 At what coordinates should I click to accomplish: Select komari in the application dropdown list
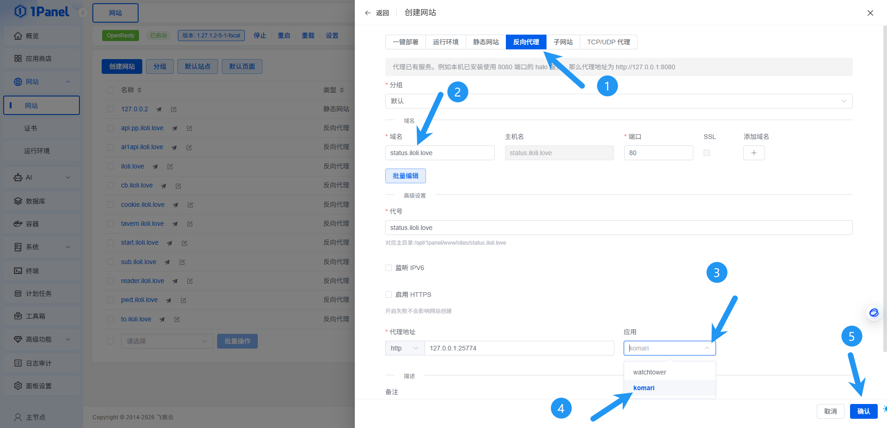[644, 388]
